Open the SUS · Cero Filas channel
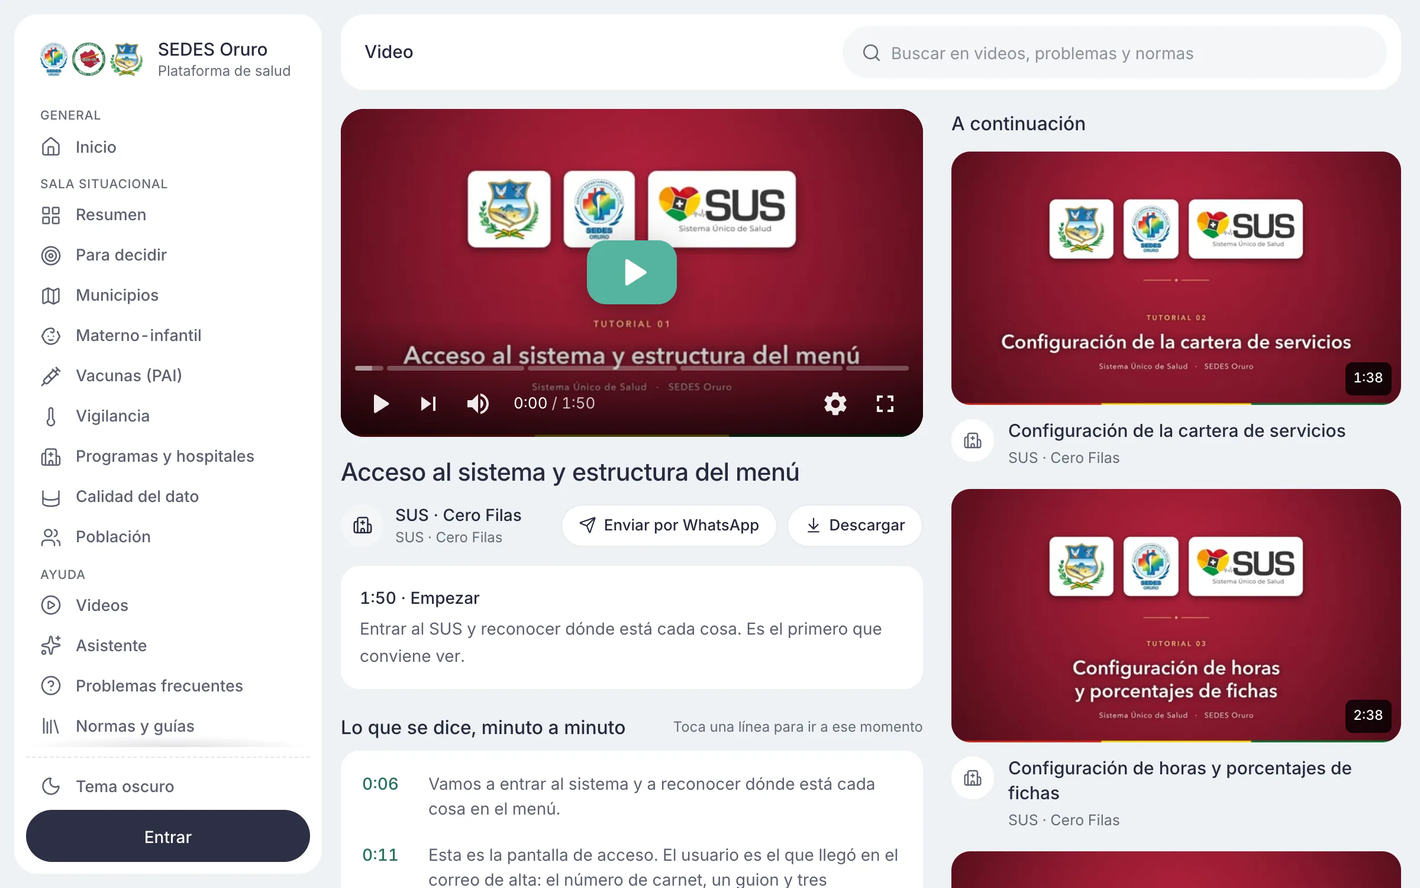Image resolution: width=1420 pixels, height=888 pixels. pos(458,515)
